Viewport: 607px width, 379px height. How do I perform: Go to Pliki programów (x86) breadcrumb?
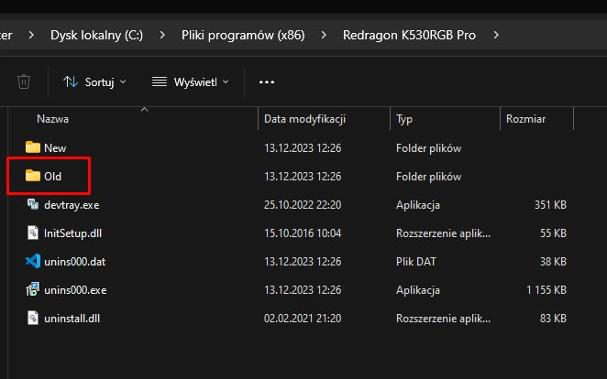pyautogui.click(x=243, y=35)
